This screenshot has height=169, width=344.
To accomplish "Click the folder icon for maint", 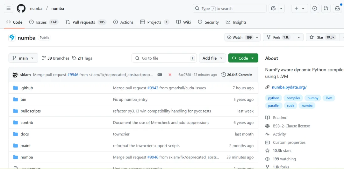I will pos(15,146).
